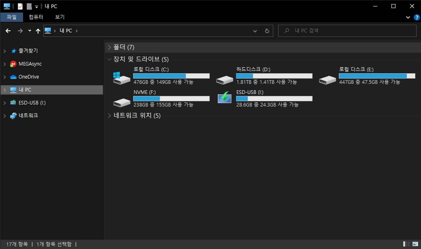Image resolution: width=421 pixels, height=249 pixels.
Task: Click the up-one-level arrow
Action: 38,30
